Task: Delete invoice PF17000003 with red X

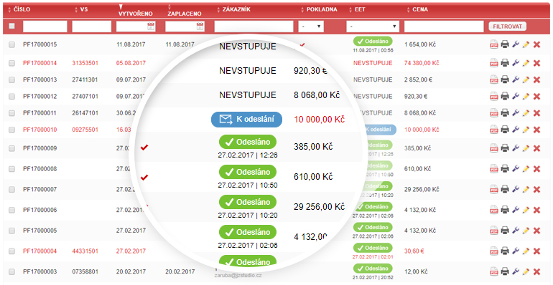Action: pos(536,272)
